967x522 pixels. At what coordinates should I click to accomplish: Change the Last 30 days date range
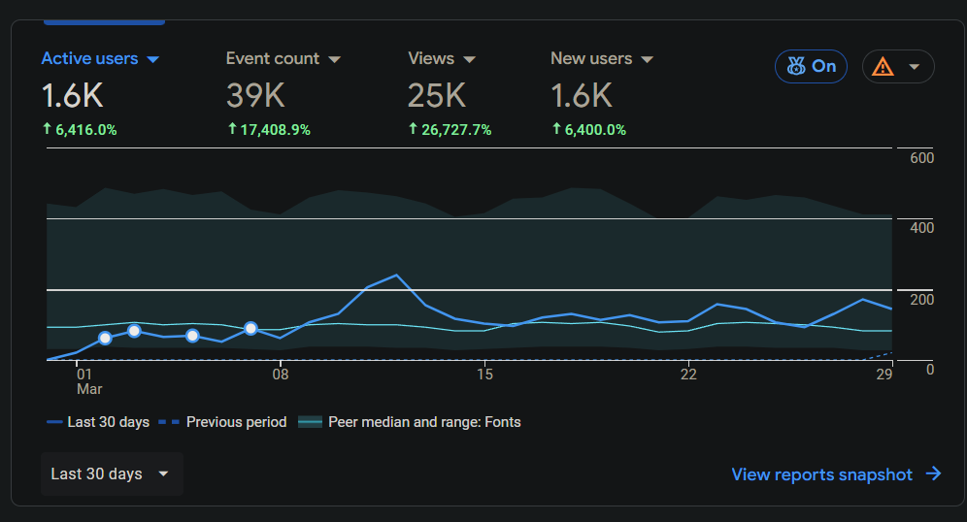pyautogui.click(x=112, y=473)
